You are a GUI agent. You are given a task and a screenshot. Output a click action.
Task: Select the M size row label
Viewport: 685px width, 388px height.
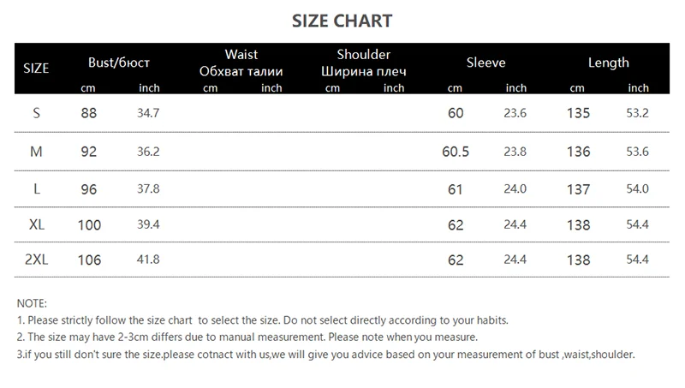point(36,151)
